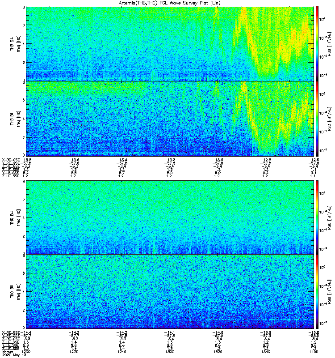Click the '1400' time tick label
335x358 pixels.
coord(314,352)
